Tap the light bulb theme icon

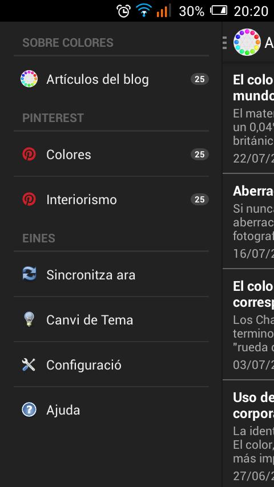(x=29, y=319)
